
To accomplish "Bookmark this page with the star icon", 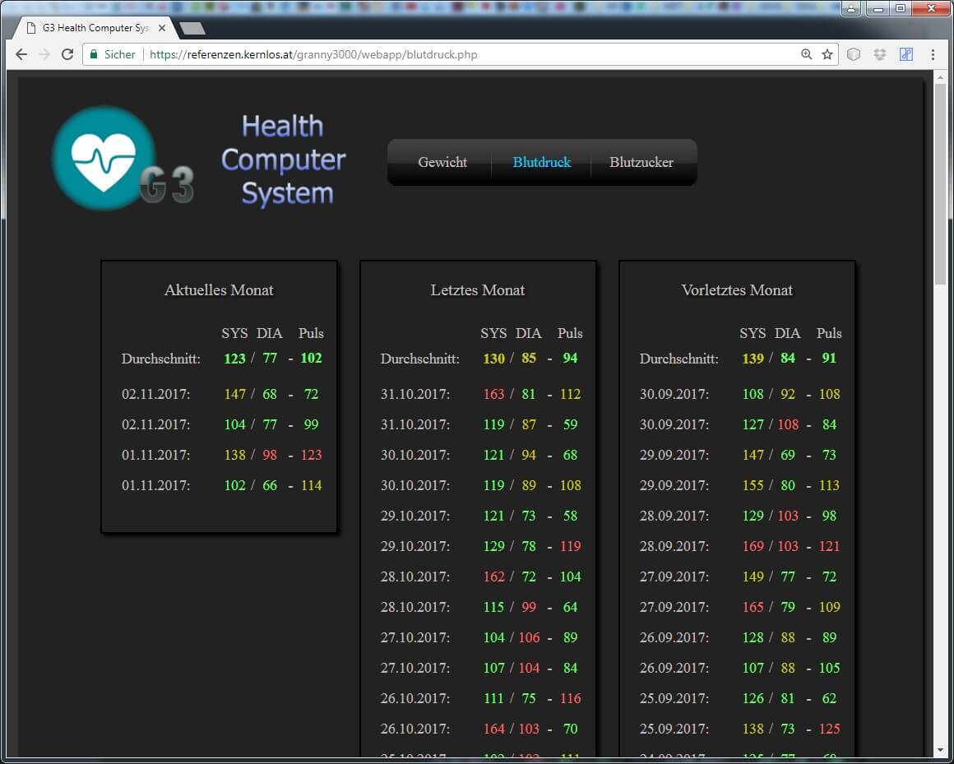I will pyautogui.click(x=827, y=54).
